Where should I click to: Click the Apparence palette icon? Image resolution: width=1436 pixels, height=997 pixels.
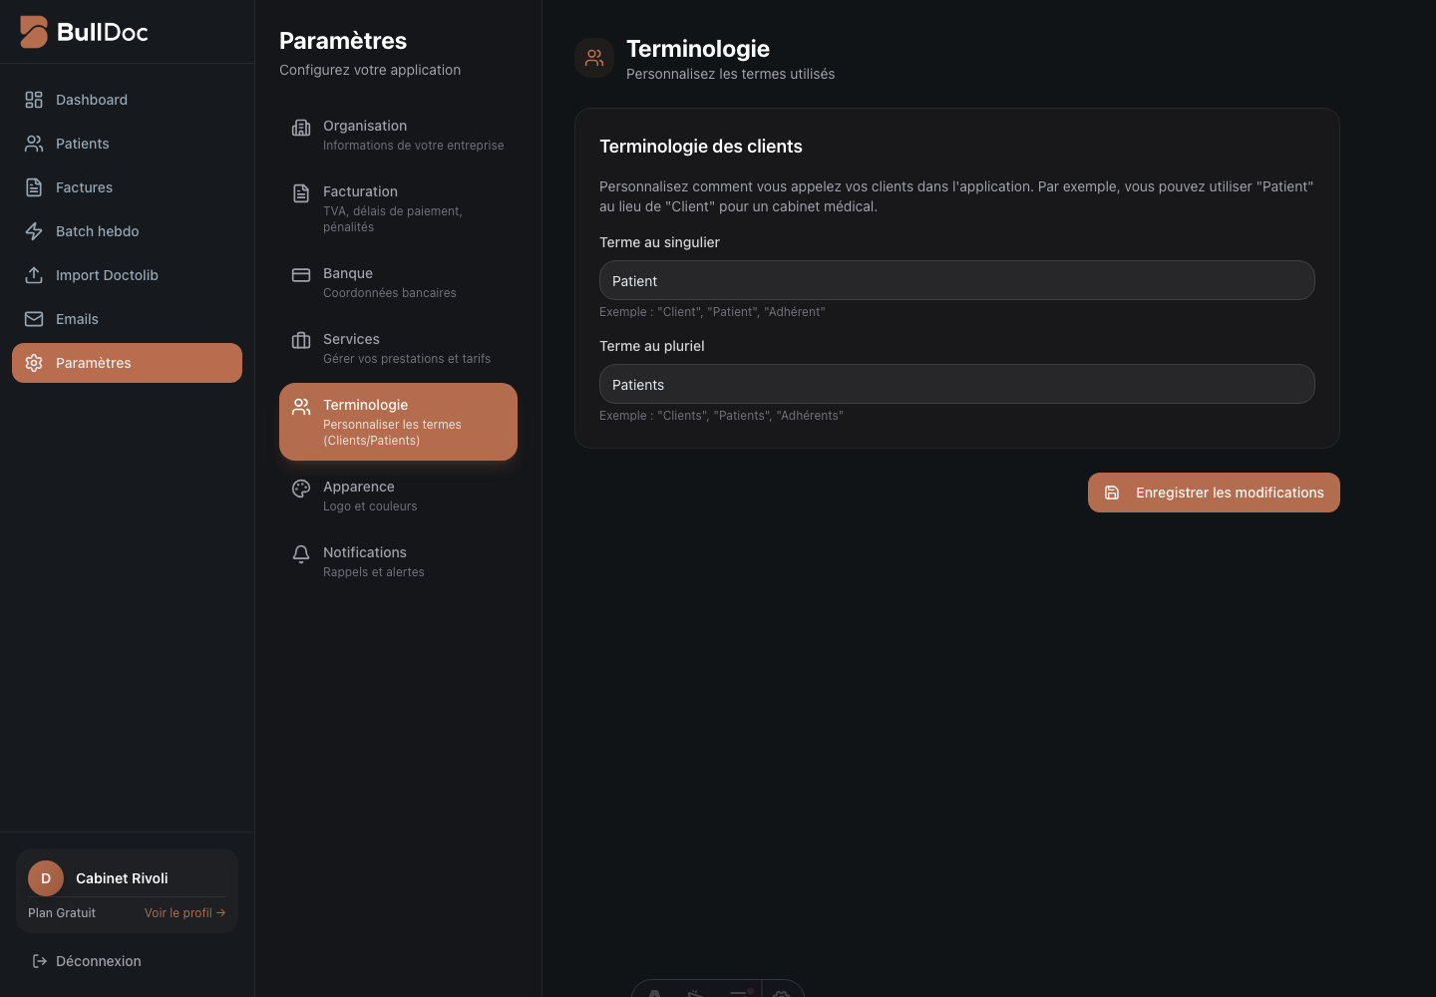point(301,489)
